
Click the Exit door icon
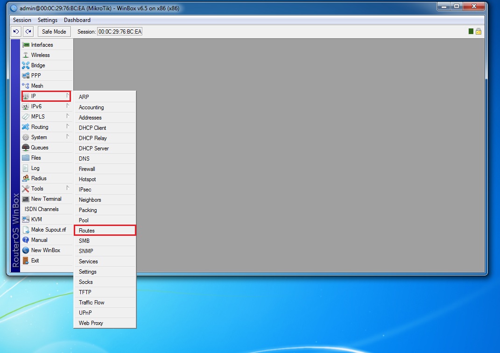click(x=26, y=261)
